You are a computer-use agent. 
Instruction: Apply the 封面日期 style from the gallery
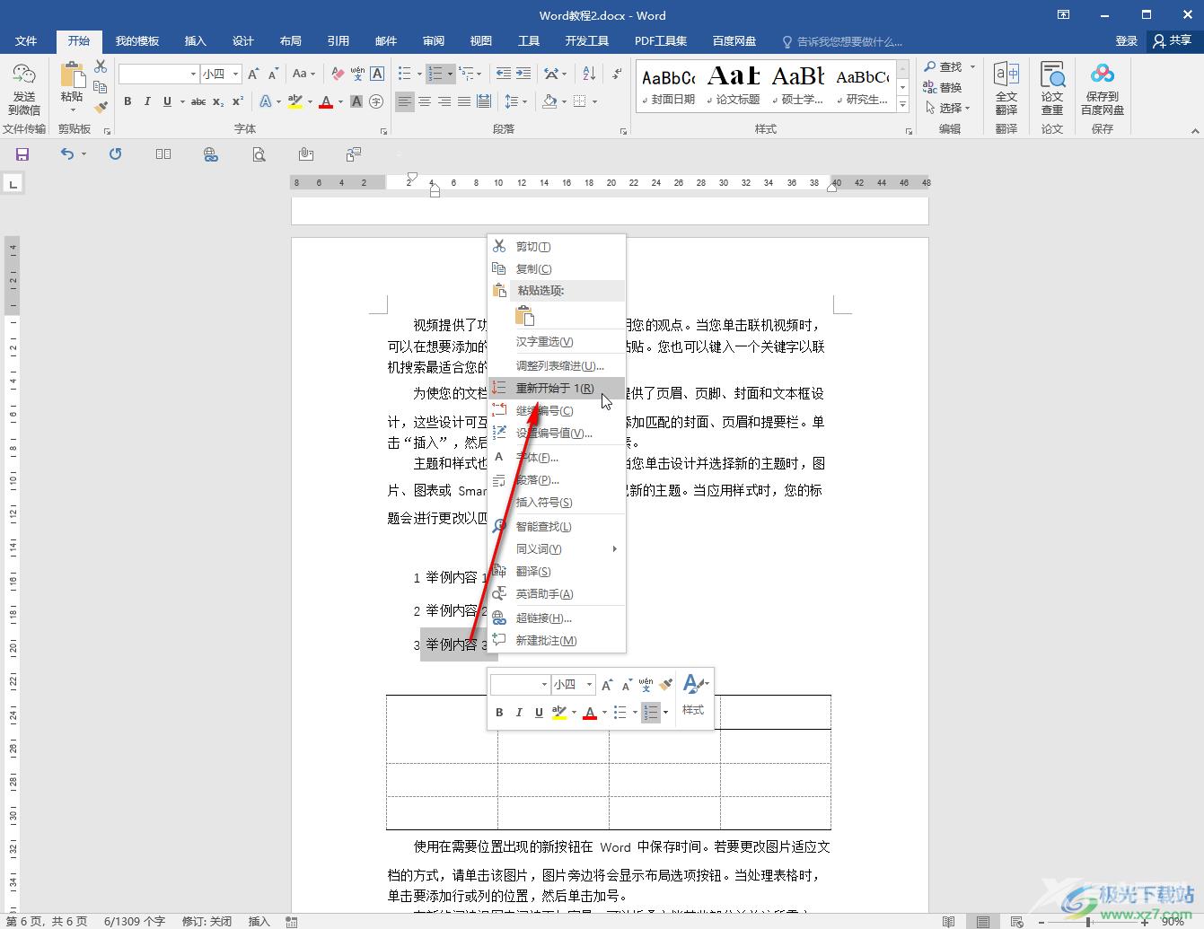point(668,87)
